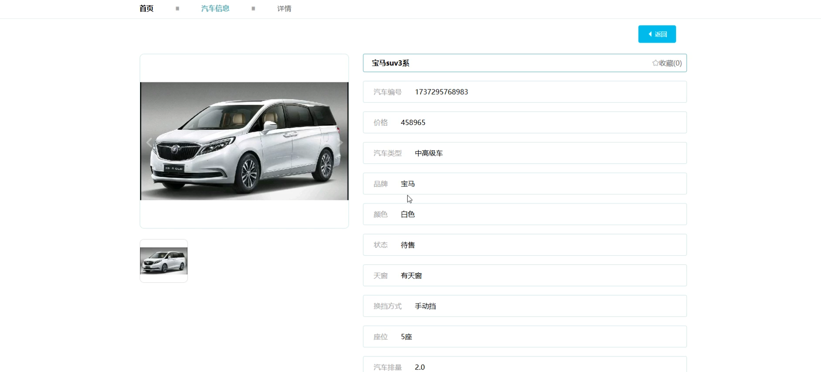Click the main car carousel image

pyautogui.click(x=244, y=141)
